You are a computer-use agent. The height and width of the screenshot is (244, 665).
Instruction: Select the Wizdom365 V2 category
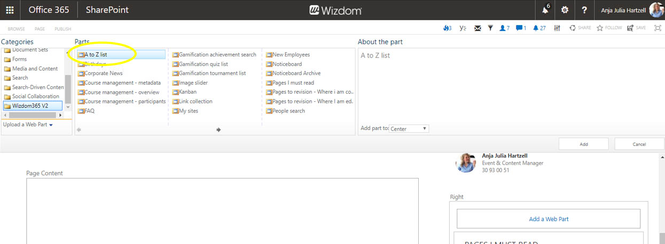click(33, 105)
